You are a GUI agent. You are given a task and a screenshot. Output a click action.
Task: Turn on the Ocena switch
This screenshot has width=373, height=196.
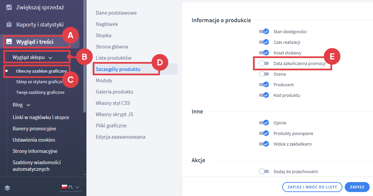264,74
